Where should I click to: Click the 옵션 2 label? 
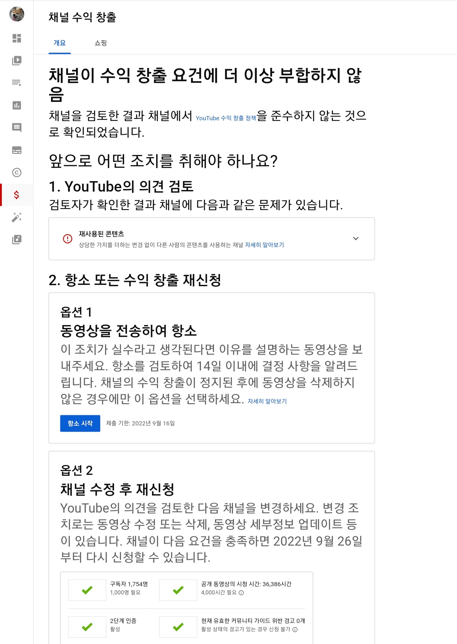point(76,470)
